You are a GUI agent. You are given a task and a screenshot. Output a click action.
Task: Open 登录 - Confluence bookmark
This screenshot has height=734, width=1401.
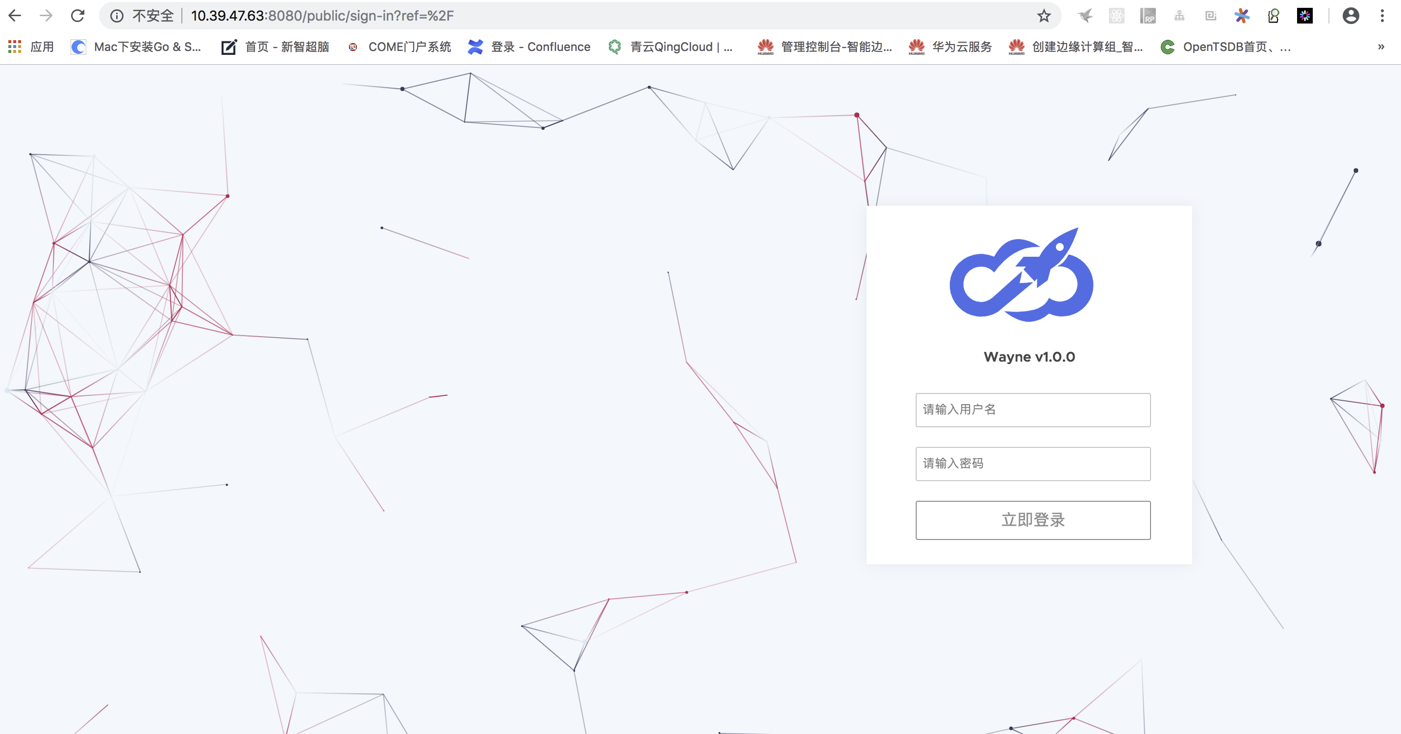[x=529, y=47]
